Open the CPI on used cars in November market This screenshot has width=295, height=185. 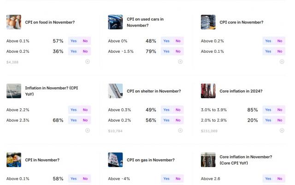pyautogui.click(x=145, y=22)
